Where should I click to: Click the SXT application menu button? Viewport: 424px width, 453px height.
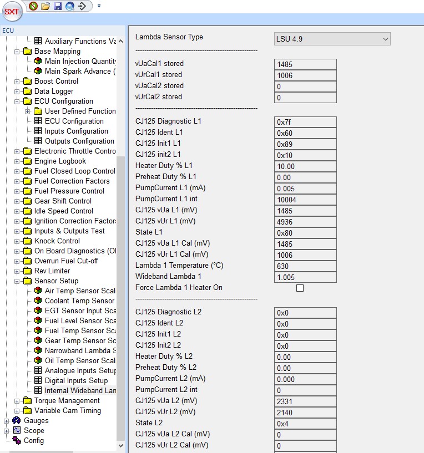(x=12, y=12)
